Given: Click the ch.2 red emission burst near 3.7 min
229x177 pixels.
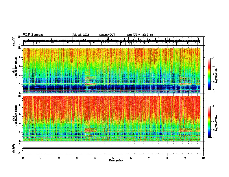Looking at the screenshot, I should [91, 129].
